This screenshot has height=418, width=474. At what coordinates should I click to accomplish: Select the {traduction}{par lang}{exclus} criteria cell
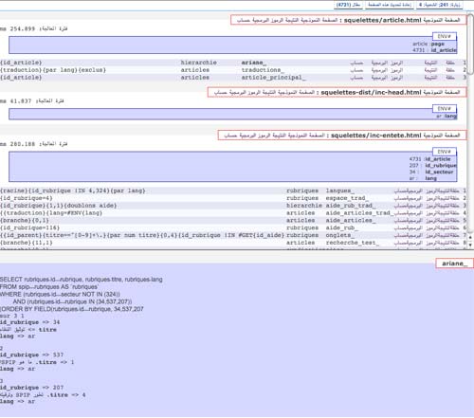pyautogui.click(x=53, y=70)
